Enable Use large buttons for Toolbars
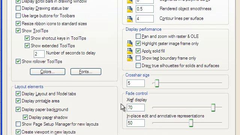The image size is (240, 135). click(x=18, y=16)
